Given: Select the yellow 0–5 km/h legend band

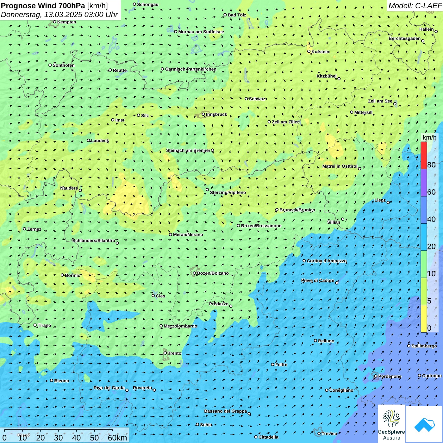Looking at the screenshot, I should coord(424,319).
